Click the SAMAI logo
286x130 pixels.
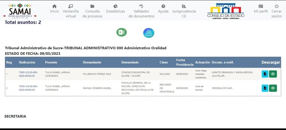coord(20,11)
